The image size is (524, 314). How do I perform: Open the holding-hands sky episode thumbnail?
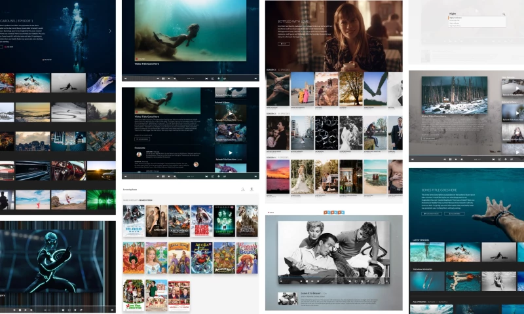375,89
